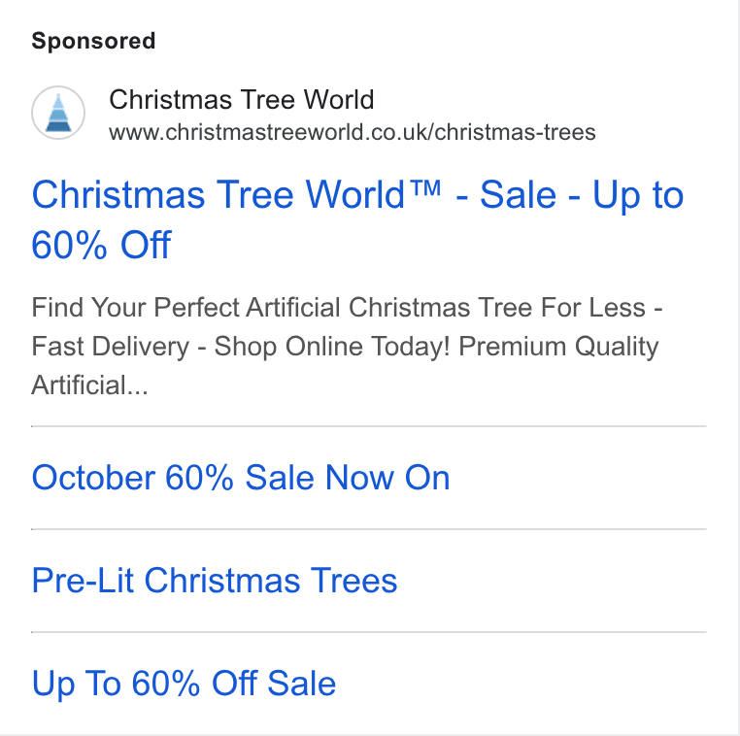The height and width of the screenshot is (736, 740).
Task: Click the "Fast Delivery - Shop Online Today!" text
Action: pos(241,347)
